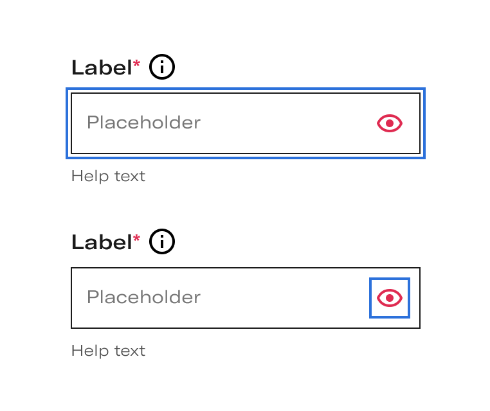Open the info icon beside the first Label
This screenshot has width=490, height=411.
162,67
